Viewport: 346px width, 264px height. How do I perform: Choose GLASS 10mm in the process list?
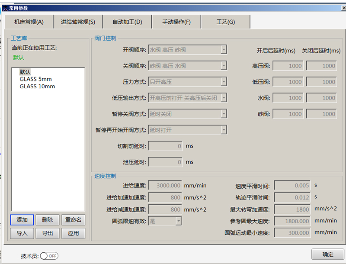[37, 86]
